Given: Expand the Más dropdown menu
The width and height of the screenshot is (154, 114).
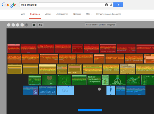Looking at the screenshot, I should coord(89,14).
